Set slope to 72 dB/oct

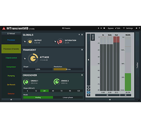(x=61, y=91)
